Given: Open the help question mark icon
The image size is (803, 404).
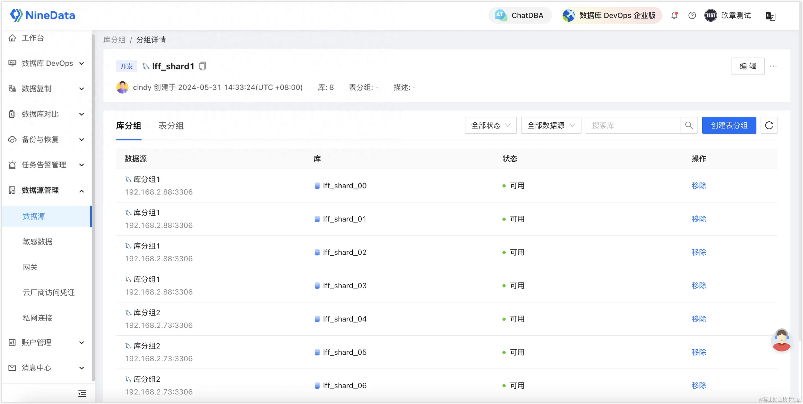Looking at the screenshot, I should point(692,15).
